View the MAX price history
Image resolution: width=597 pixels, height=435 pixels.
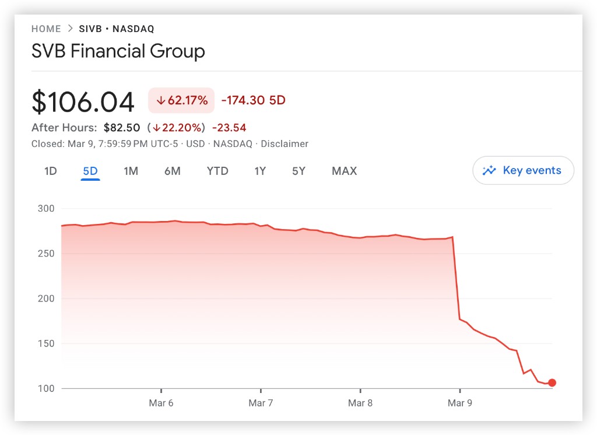(x=344, y=171)
